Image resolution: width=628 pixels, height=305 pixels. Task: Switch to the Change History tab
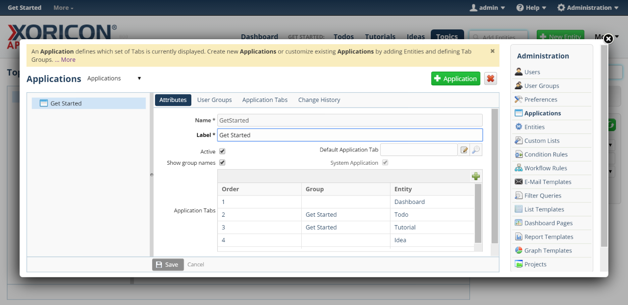point(319,100)
